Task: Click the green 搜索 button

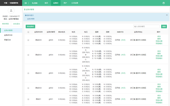Action: (164, 26)
